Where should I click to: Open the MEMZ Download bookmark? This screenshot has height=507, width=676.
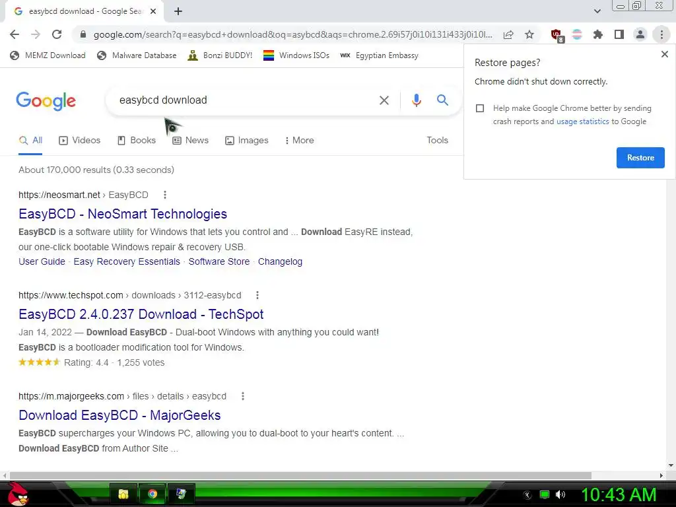(x=48, y=55)
